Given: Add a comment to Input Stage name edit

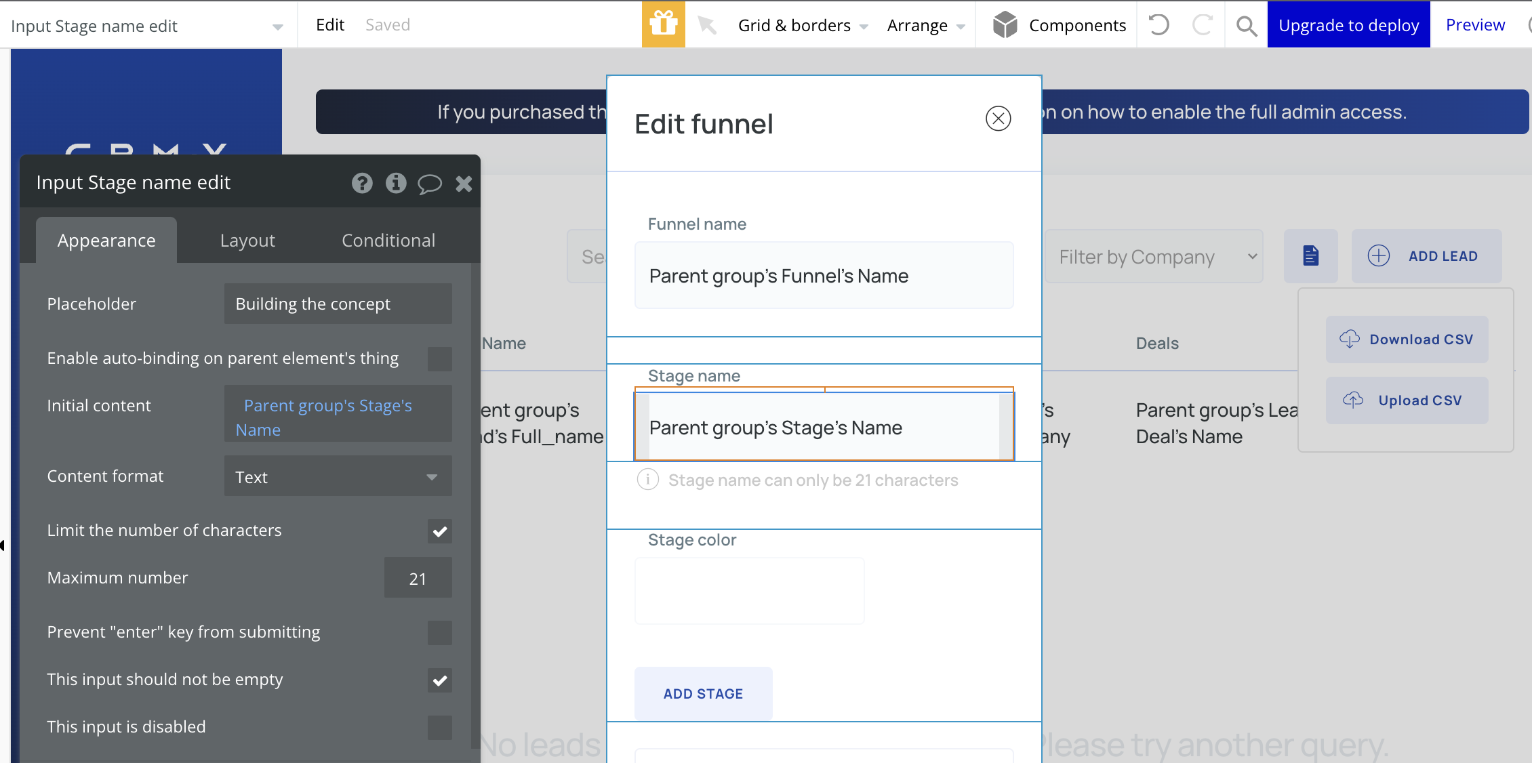Looking at the screenshot, I should (x=430, y=183).
